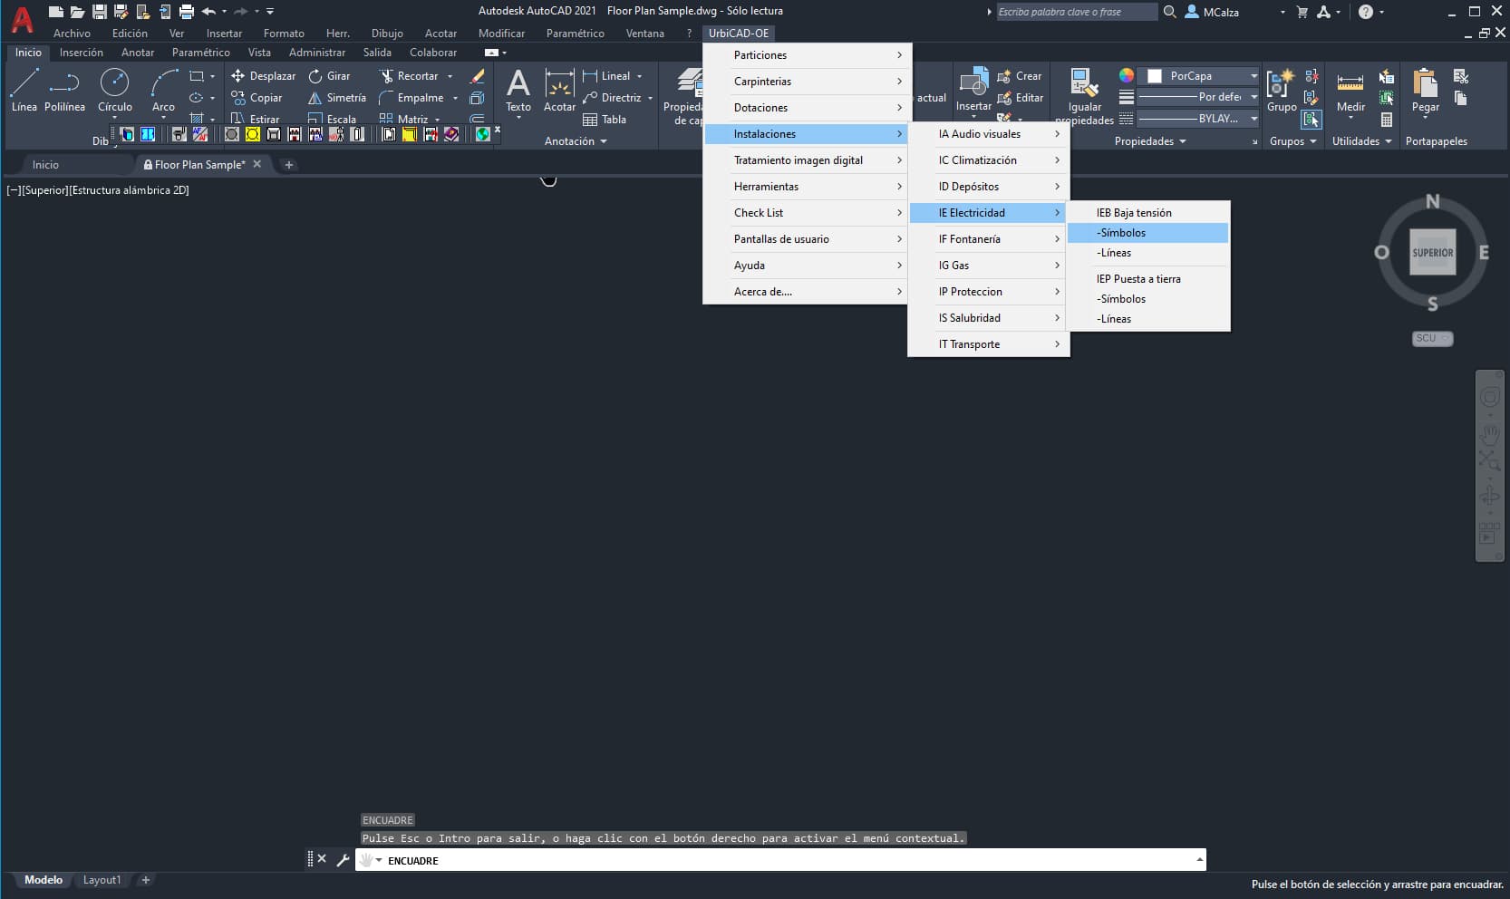
Task: Close the Floor Plan Sample tab
Action: coord(257,164)
